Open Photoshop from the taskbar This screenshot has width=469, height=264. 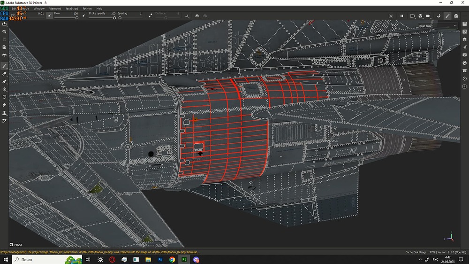tap(160, 259)
